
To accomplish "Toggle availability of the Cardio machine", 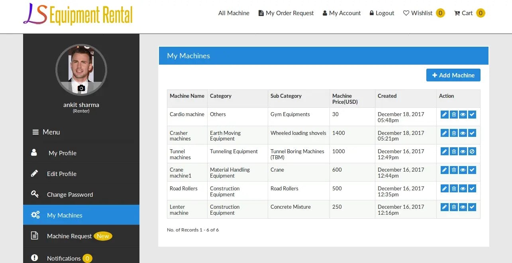I will coord(472,115).
